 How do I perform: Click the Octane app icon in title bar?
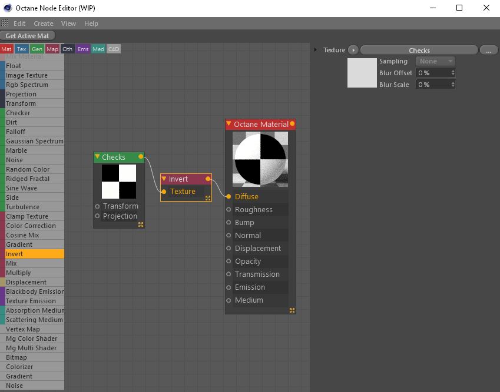6,8
